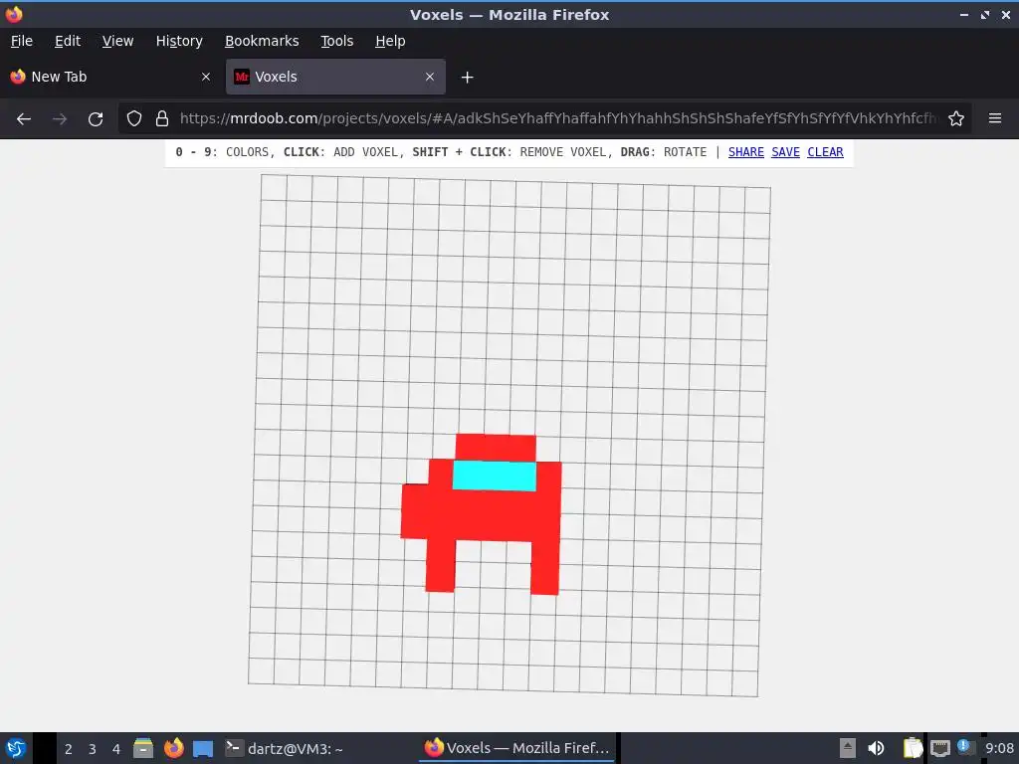Open the Bookmarks menu

pyautogui.click(x=262, y=41)
